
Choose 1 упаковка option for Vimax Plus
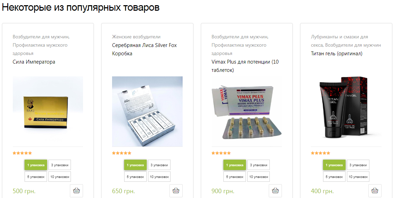coord(235,165)
